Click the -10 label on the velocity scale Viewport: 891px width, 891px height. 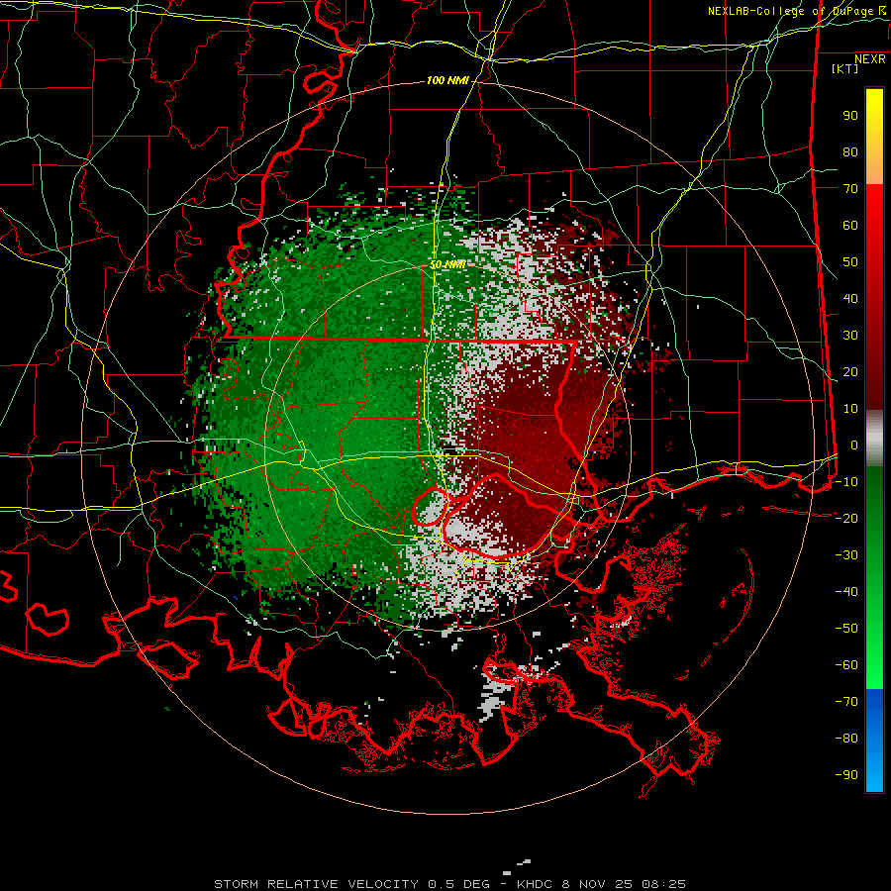[846, 482]
